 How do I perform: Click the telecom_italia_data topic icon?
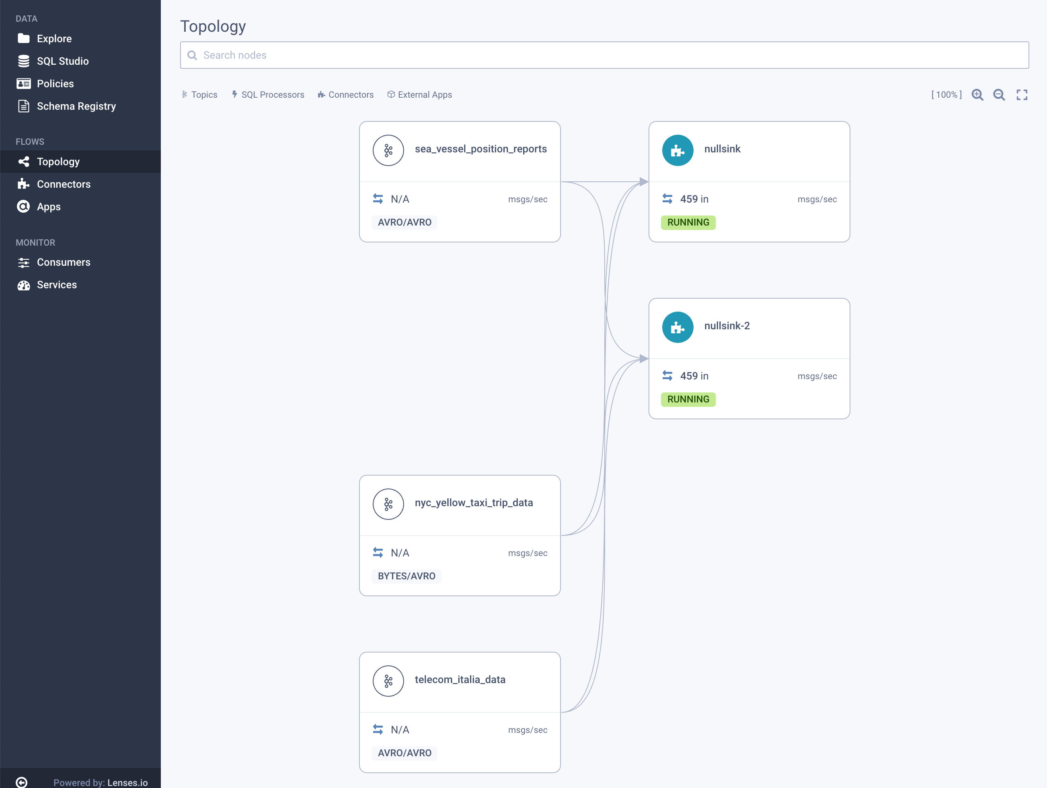389,679
